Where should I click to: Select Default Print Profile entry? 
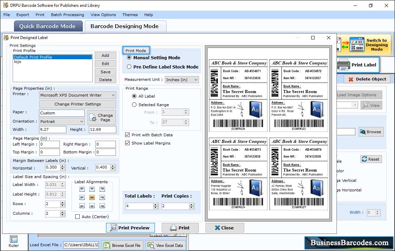pyautogui.click(x=52, y=57)
